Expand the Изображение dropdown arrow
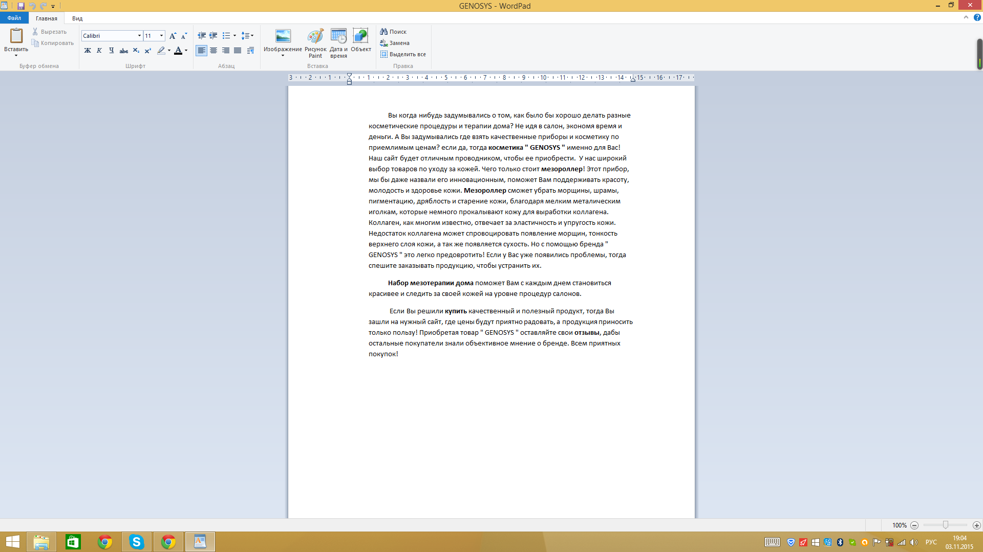The width and height of the screenshot is (983, 552). coord(283,56)
